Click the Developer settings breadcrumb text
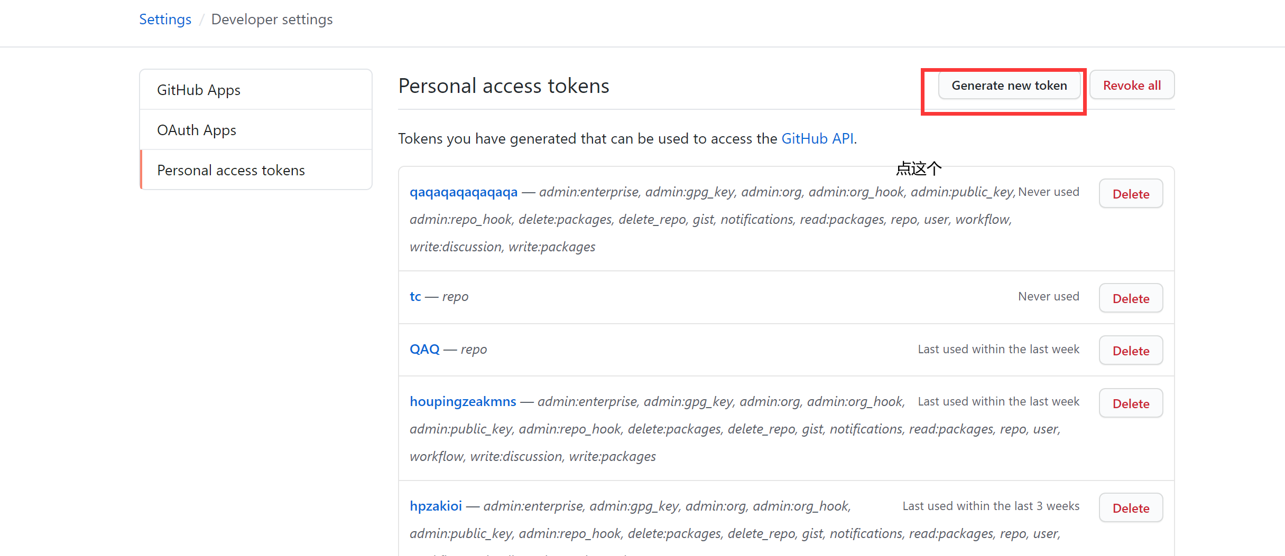This screenshot has width=1285, height=556. pyautogui.click(x=272, y=20)
